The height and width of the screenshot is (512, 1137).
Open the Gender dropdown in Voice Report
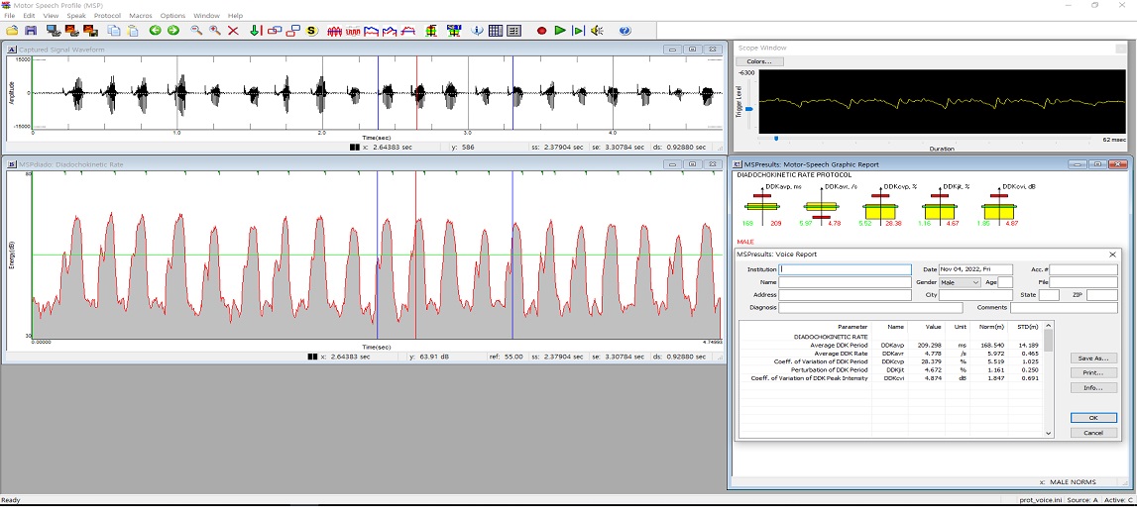point(960,282)
